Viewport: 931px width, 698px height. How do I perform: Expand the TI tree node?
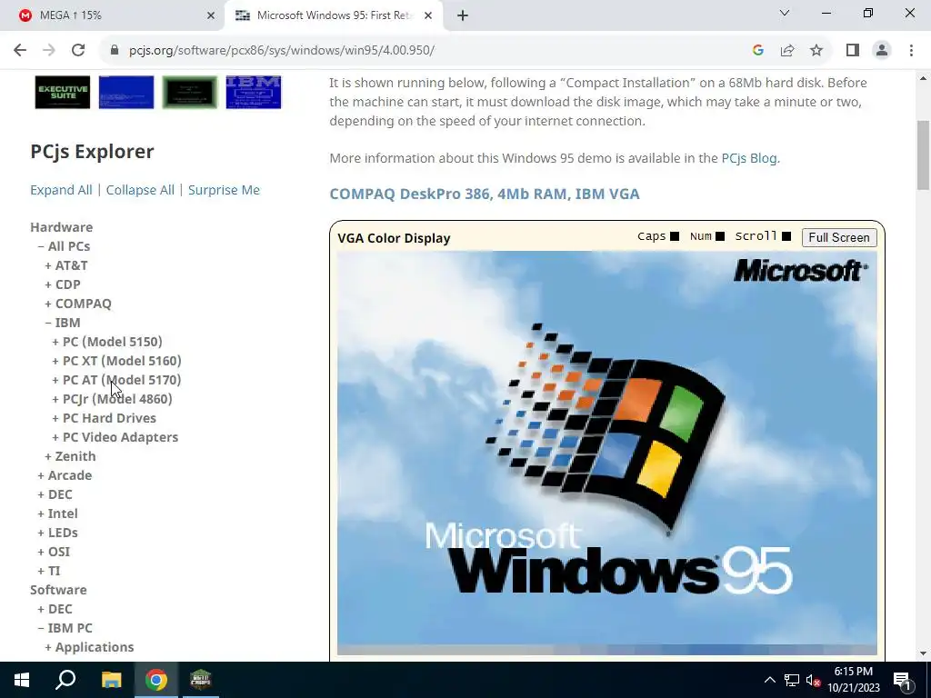tap(49, 571)
